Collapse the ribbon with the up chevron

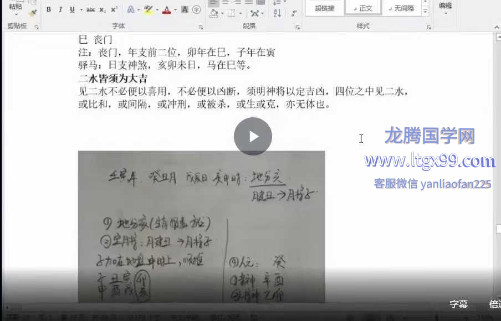[497, 28]
